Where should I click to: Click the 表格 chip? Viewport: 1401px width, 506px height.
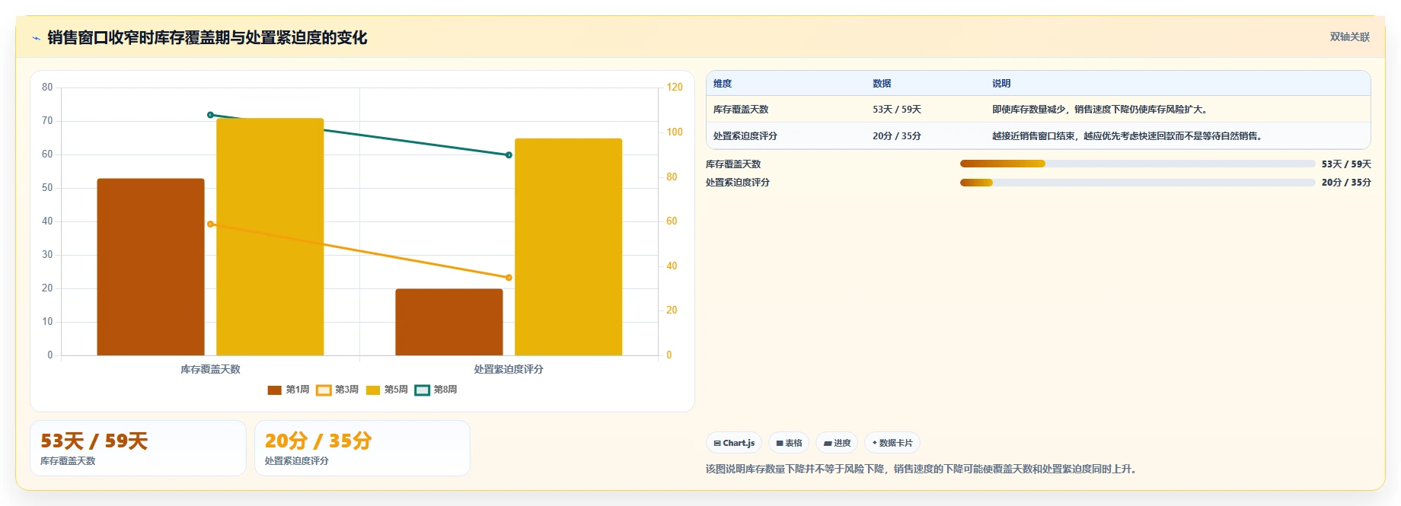click(x=789, y=443)
